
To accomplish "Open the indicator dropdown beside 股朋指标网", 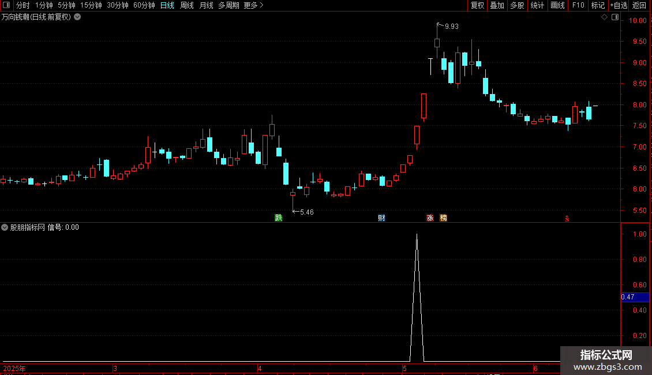I will [x=5, y=227].
